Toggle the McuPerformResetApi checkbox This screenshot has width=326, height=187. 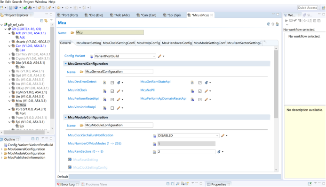(x=112, y=100)
